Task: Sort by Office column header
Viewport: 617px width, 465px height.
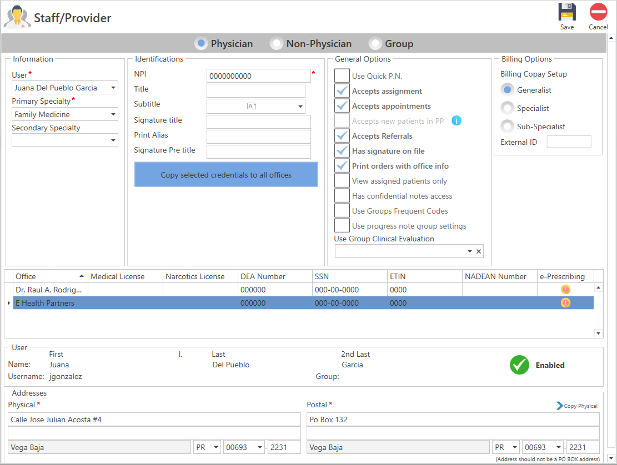Action: [50, 276]
